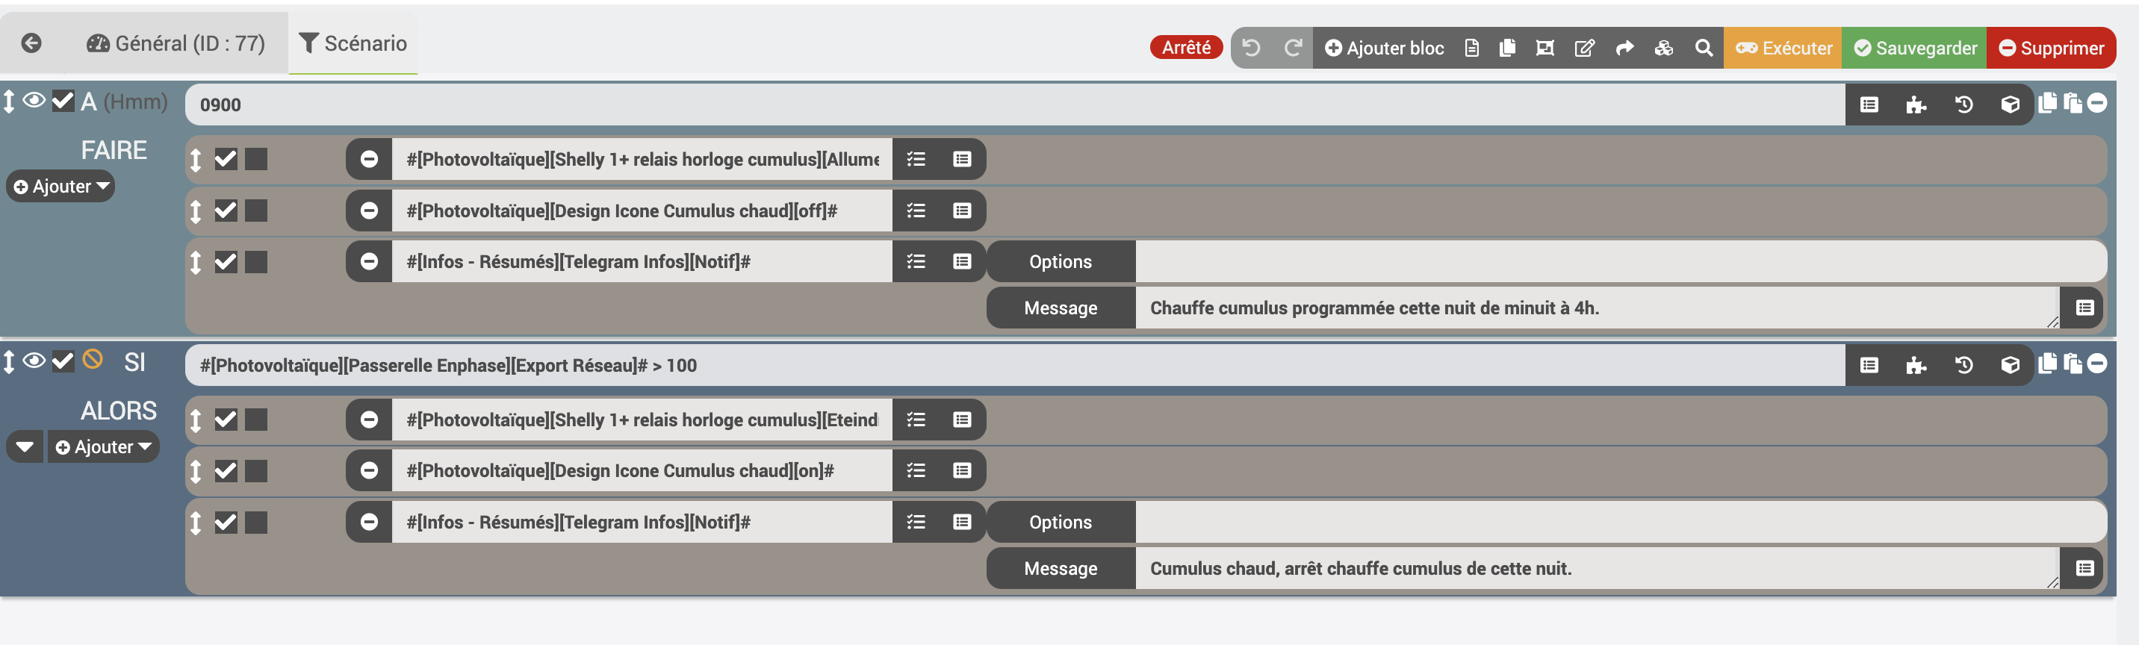Select the Scénario tab
Viewport: 2139px width, 645px height.
353,43
